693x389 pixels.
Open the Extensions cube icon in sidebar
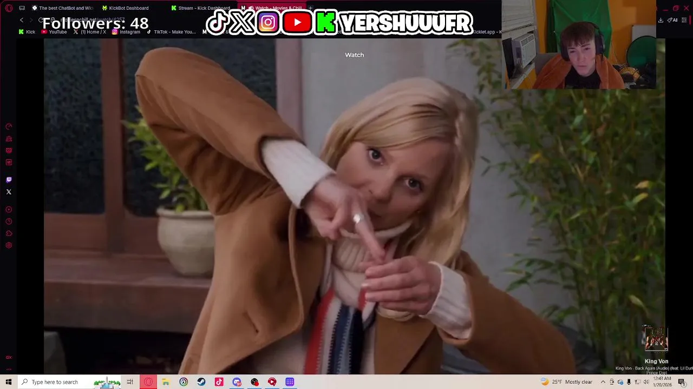click(x=9, y=233)
